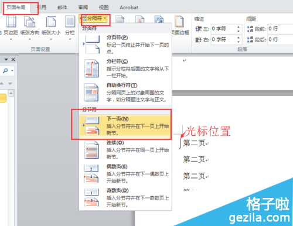Expand the 纸张大小 dropdown arrow
The width and height of the screenshot is (293, 226).
(x=51, y=39)
